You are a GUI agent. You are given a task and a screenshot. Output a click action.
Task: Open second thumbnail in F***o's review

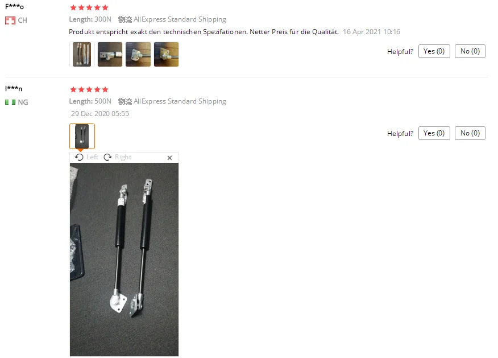pyautogui.click(x=110, y=55)
